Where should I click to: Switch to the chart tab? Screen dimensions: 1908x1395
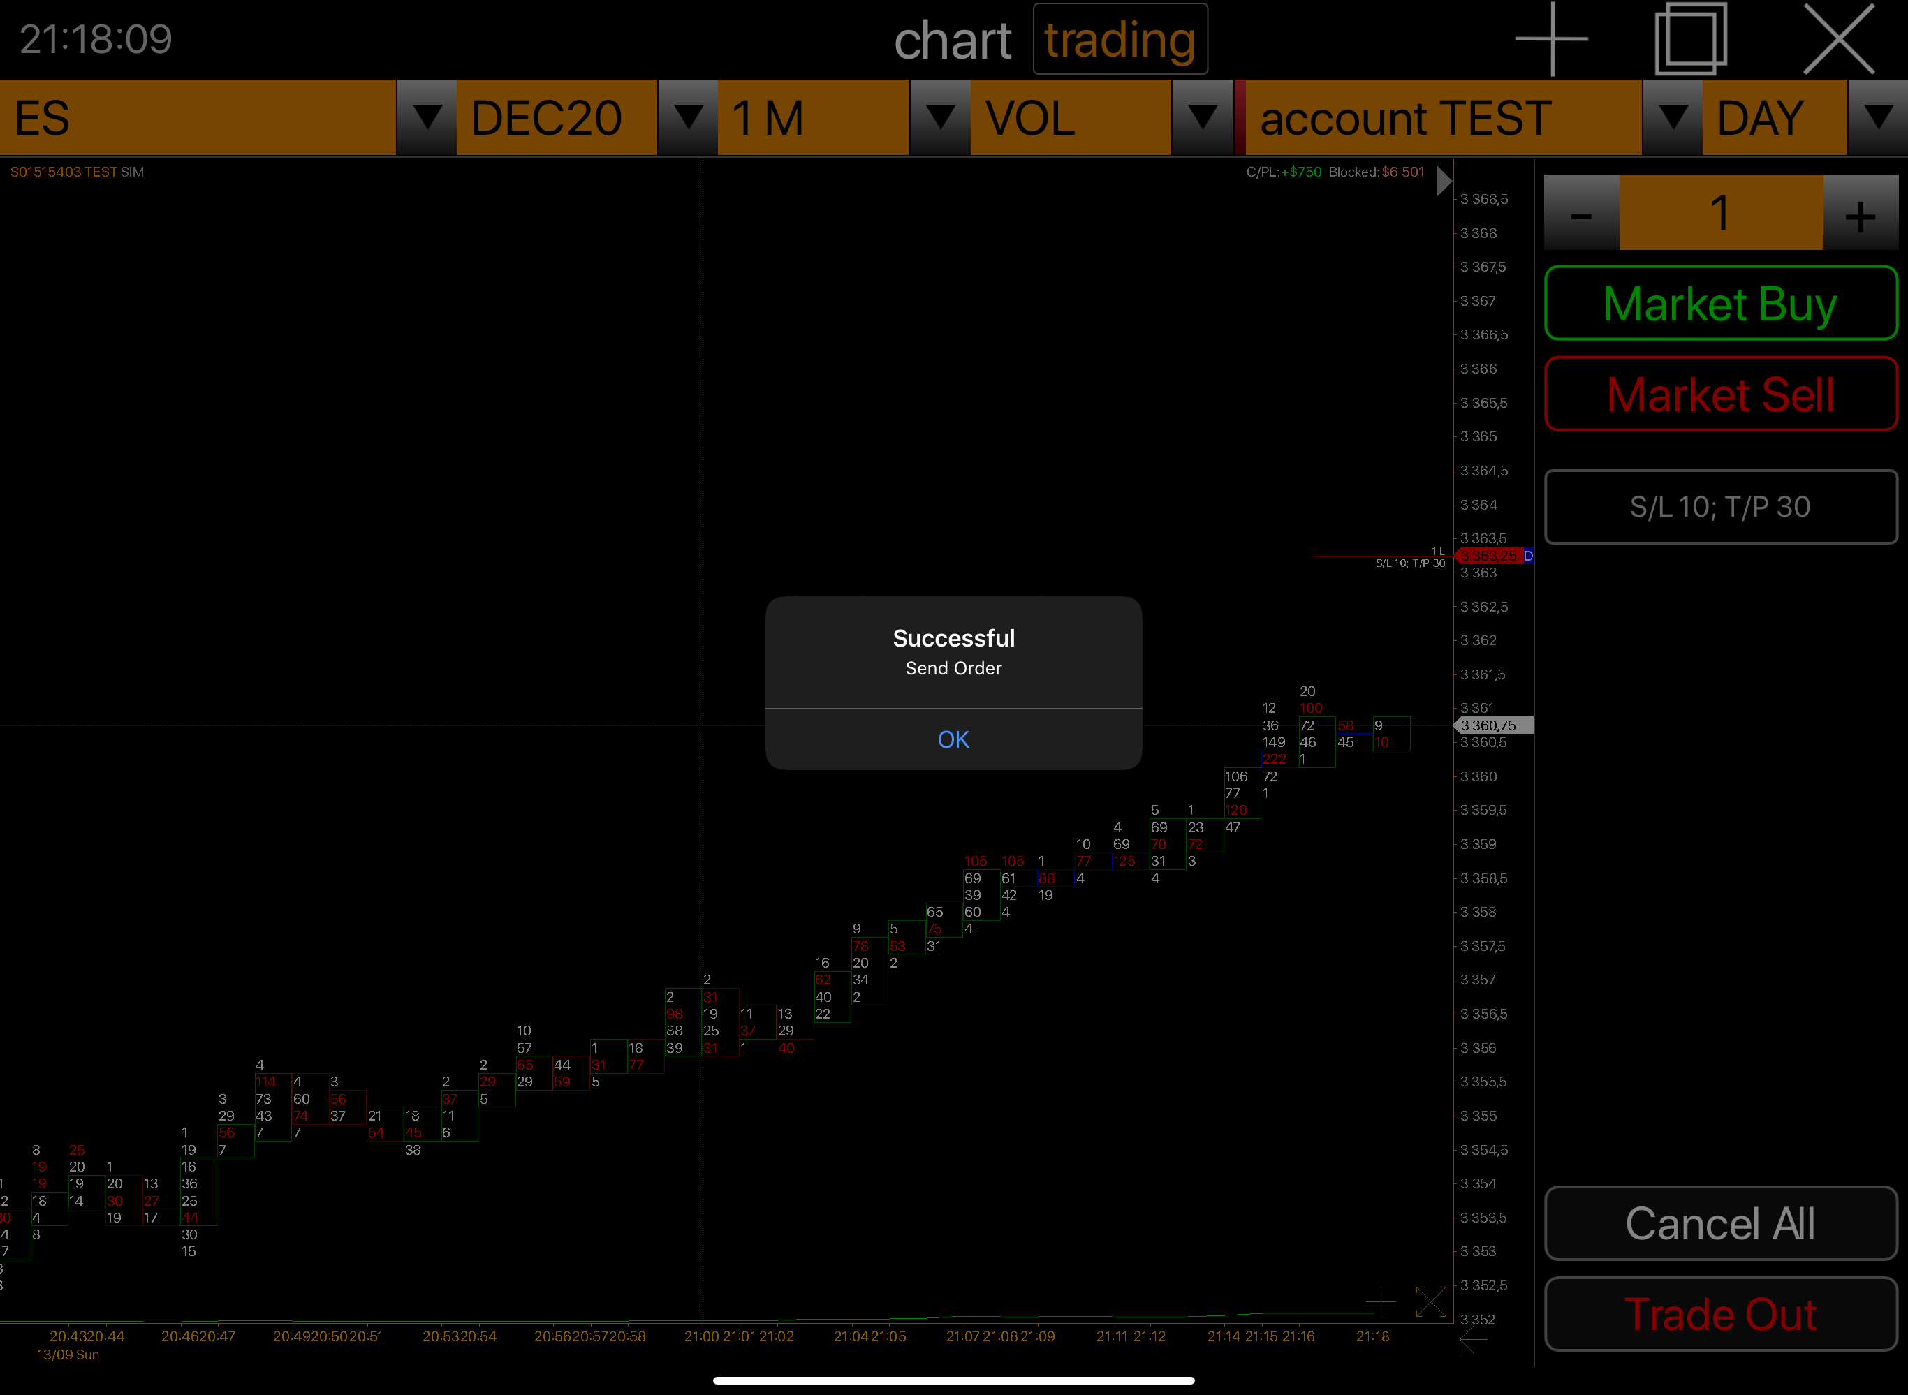pos(952,40)
